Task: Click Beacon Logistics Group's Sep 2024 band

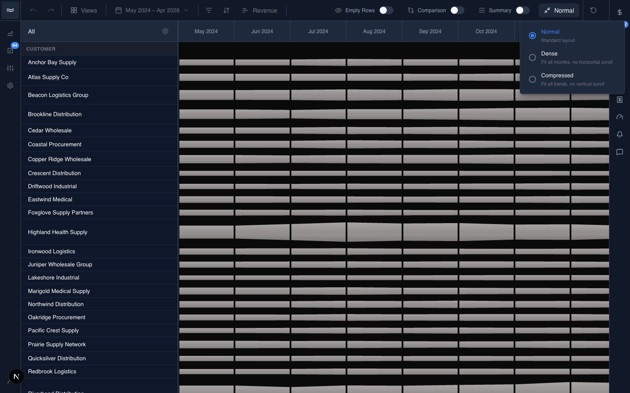Action: pyautogui.click(x=430, y=95)
